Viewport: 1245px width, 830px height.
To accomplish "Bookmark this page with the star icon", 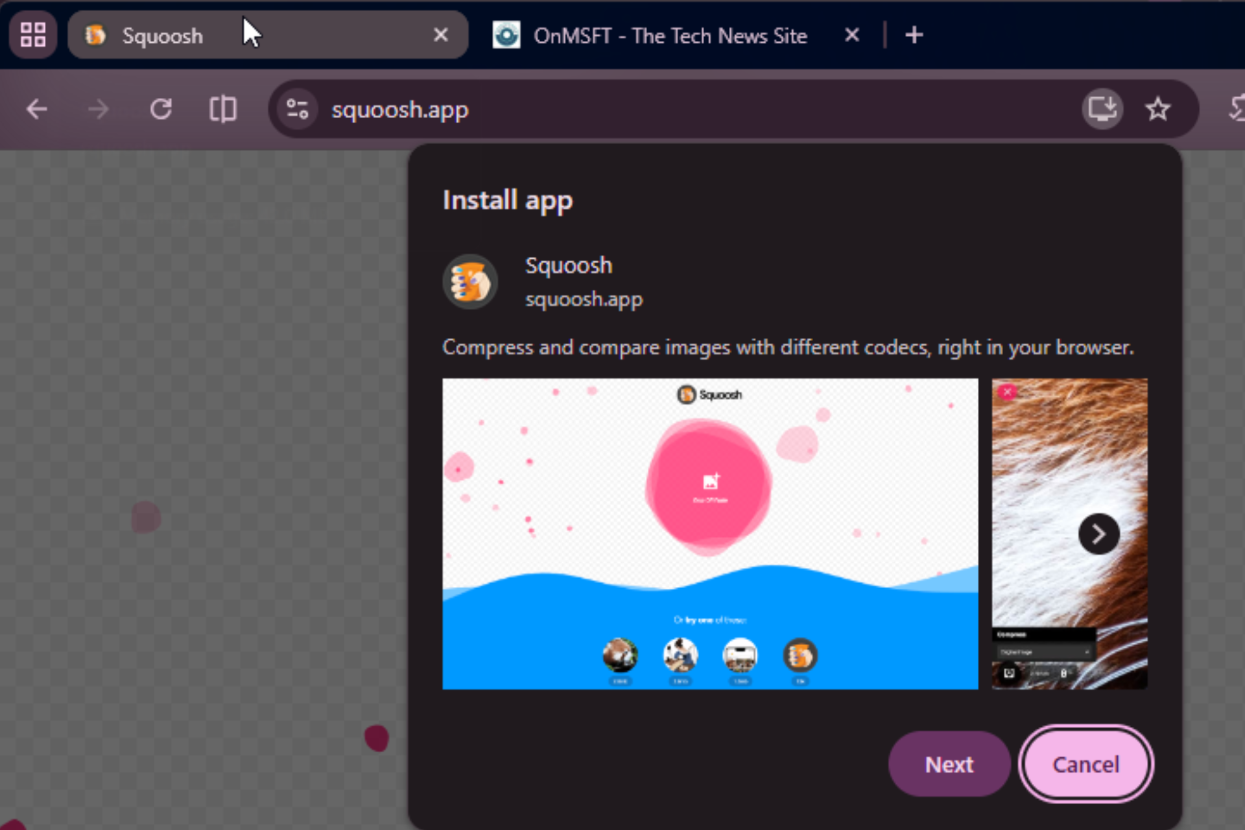I will pos(1157,109).
